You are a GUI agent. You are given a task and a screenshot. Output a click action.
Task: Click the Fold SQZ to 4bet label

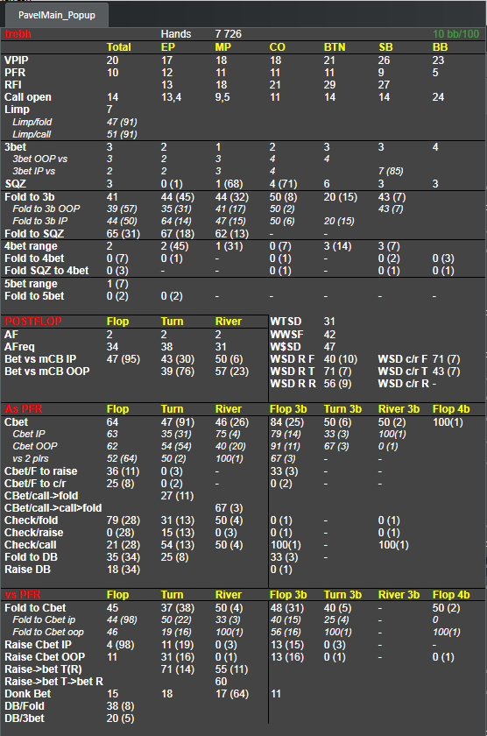point(46,271)
